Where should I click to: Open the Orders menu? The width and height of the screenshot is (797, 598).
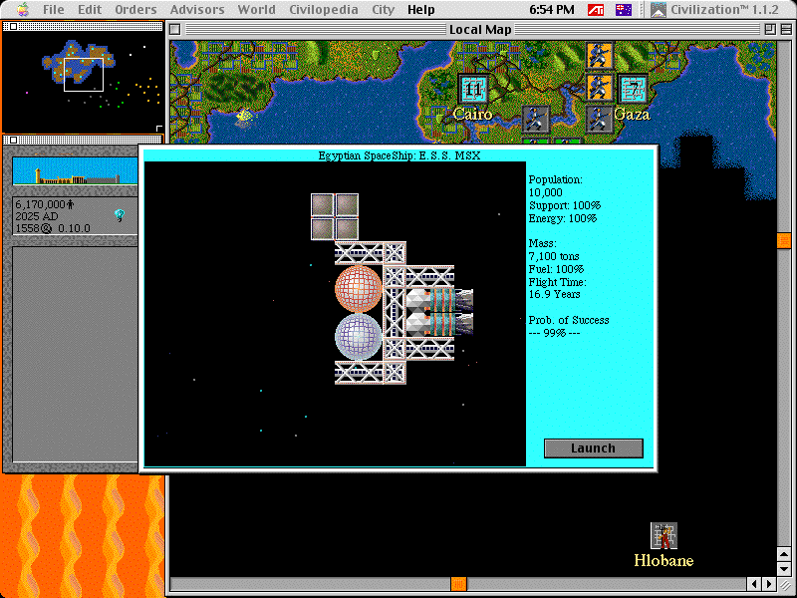tap(135, 10)
